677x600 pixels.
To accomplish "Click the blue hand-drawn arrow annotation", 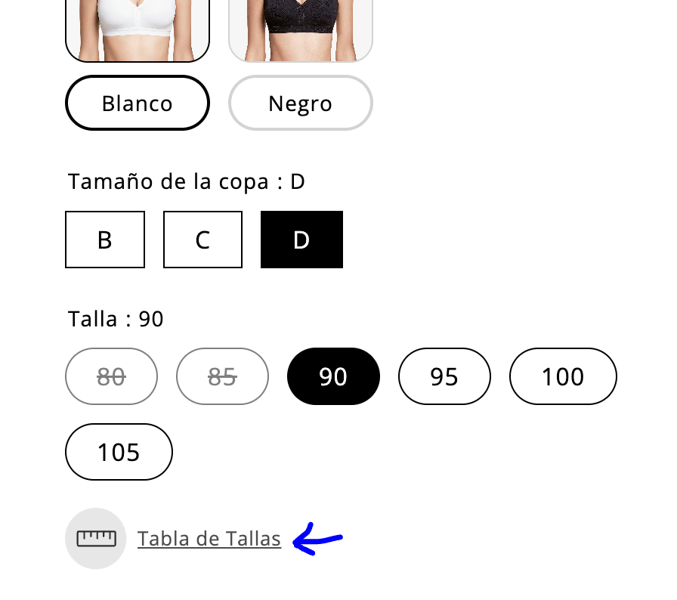I will 317,540.
